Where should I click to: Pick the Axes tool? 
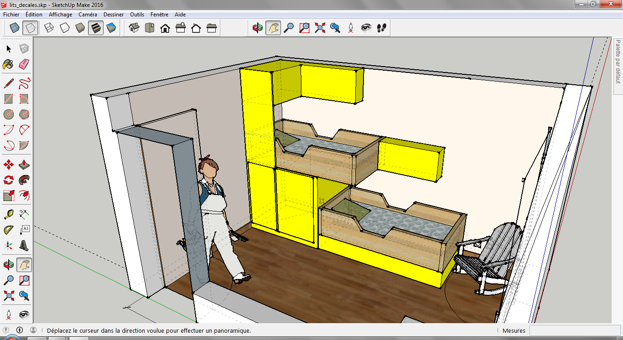[x=9, y=245]
